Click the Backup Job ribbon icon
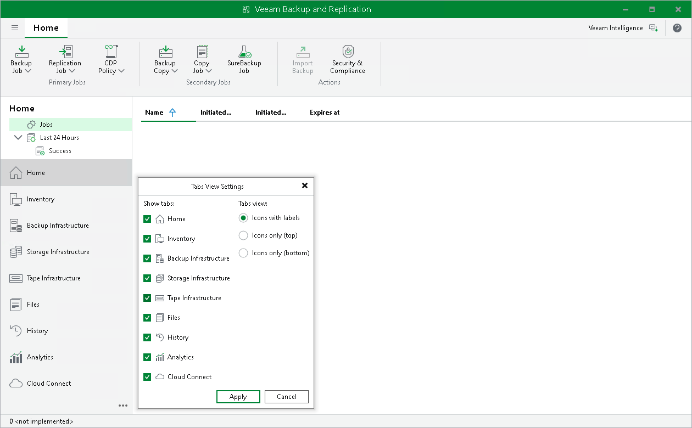 [21, 52]
